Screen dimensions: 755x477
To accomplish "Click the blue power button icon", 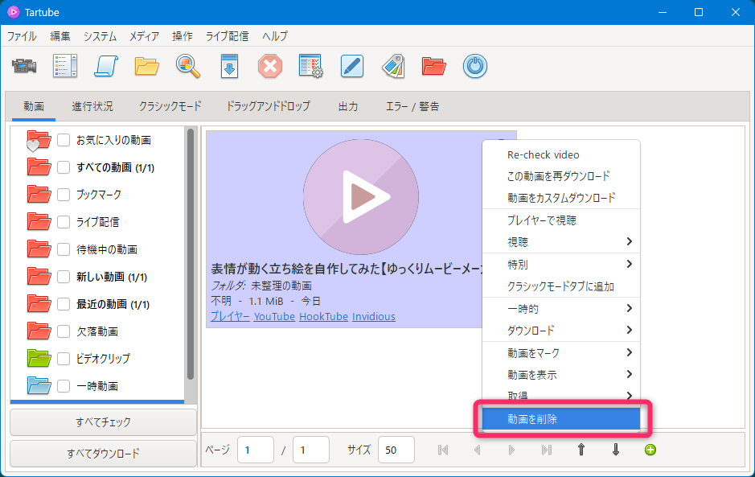I will [x=475, y=66].
